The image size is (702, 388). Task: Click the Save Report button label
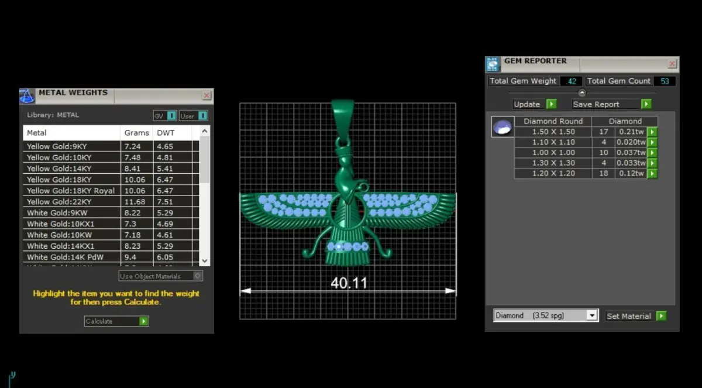[596, 104]
